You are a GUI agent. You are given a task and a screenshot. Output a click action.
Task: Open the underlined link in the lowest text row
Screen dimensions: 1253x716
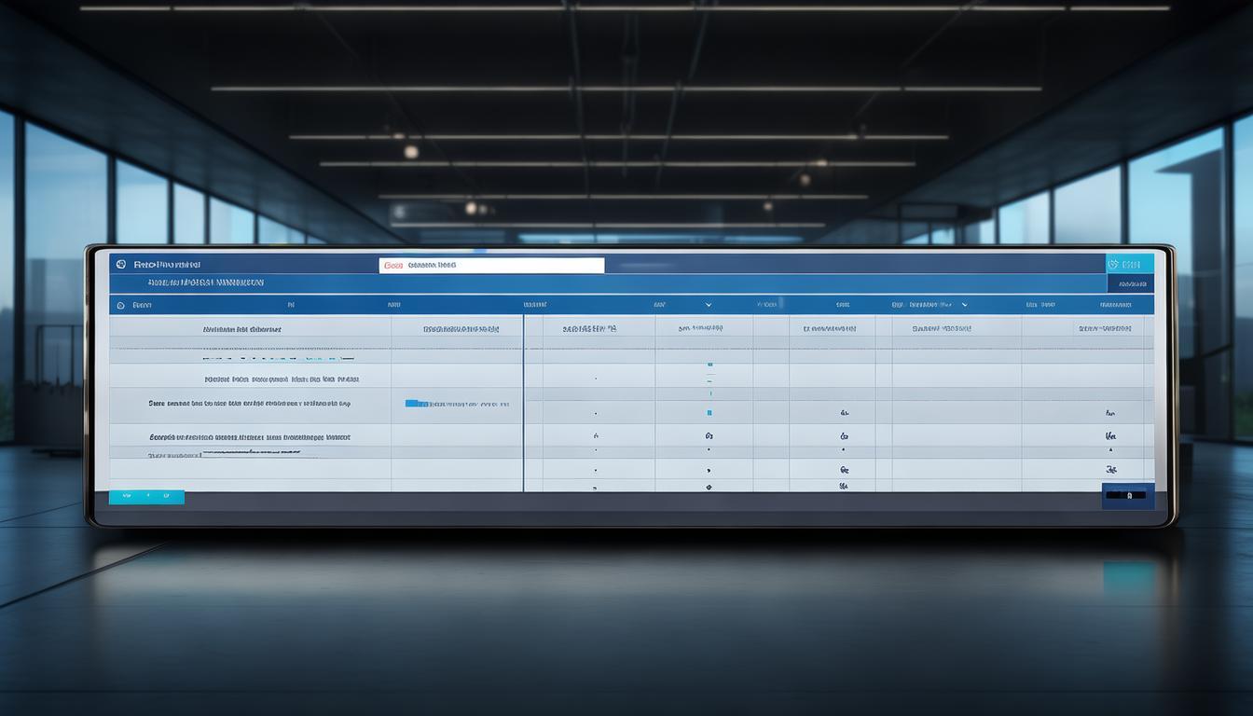tap(252, 454)
